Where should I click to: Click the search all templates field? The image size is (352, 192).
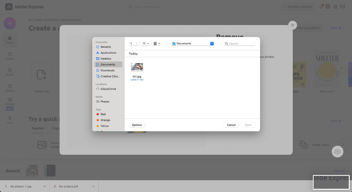[176, 7]
